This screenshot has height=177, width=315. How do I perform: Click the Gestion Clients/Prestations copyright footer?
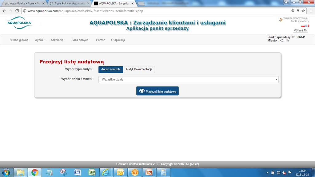tap(157, 164)
